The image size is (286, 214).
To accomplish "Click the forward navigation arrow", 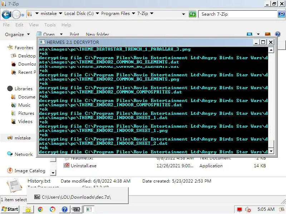I will point(16,15).
